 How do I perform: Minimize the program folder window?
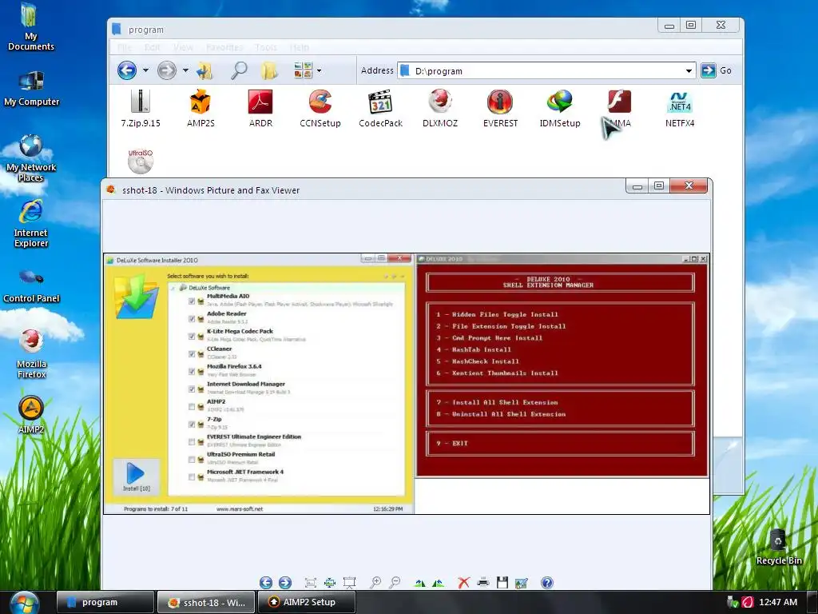[x=669, y=25]
